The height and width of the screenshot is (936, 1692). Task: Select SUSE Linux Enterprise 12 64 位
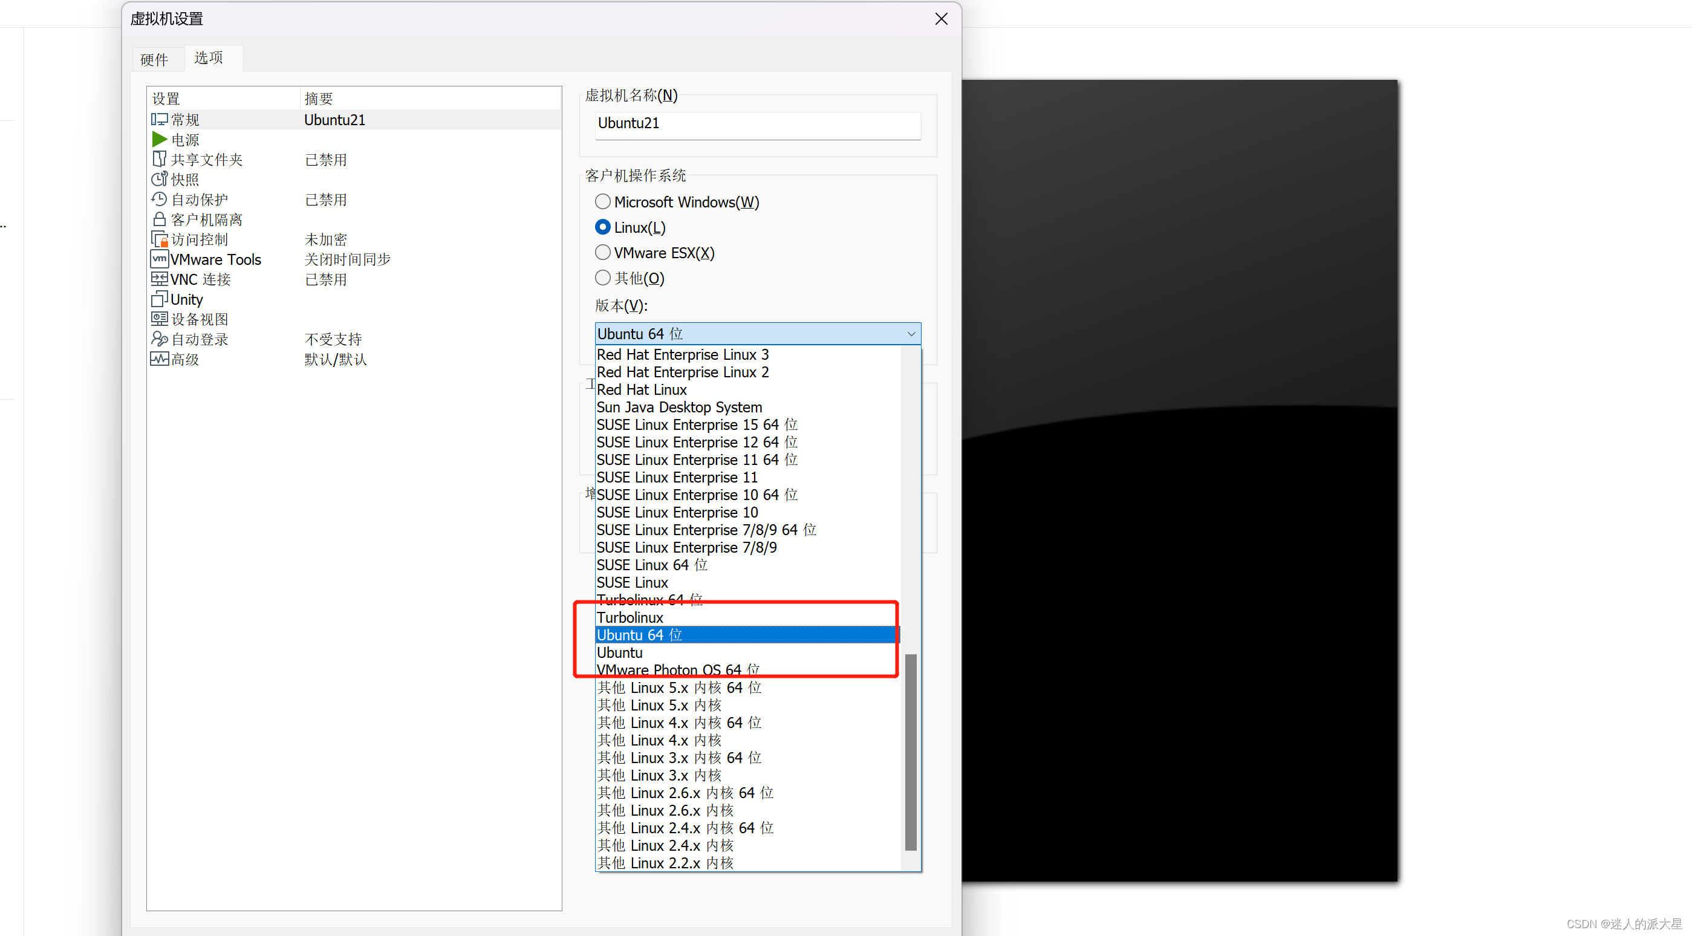pos(748,442)
